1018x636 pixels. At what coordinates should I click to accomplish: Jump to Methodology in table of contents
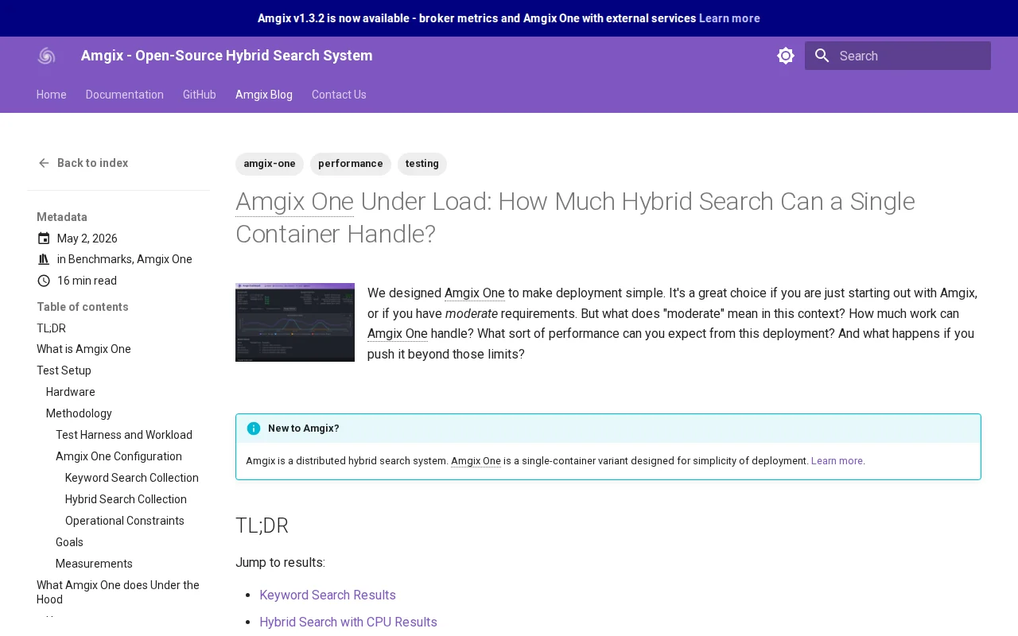tap(79, 413)
